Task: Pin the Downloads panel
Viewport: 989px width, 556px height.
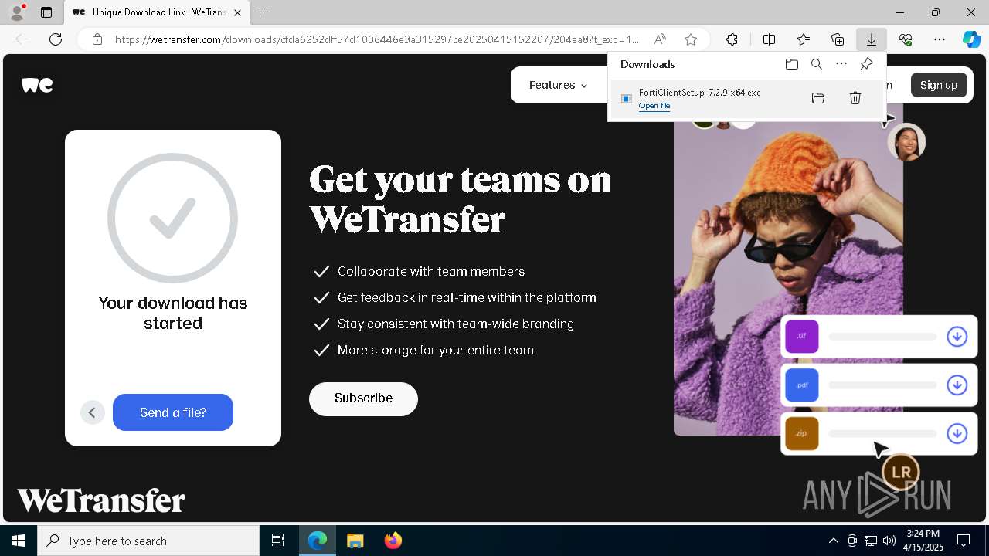Action: pyautogui.click(x=866, y=64)
